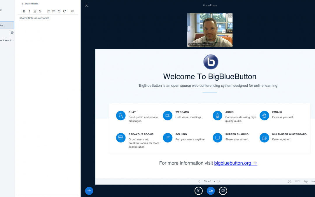
Task: Select user Christopher L Kenni... in list
Action: pos(7,40)
